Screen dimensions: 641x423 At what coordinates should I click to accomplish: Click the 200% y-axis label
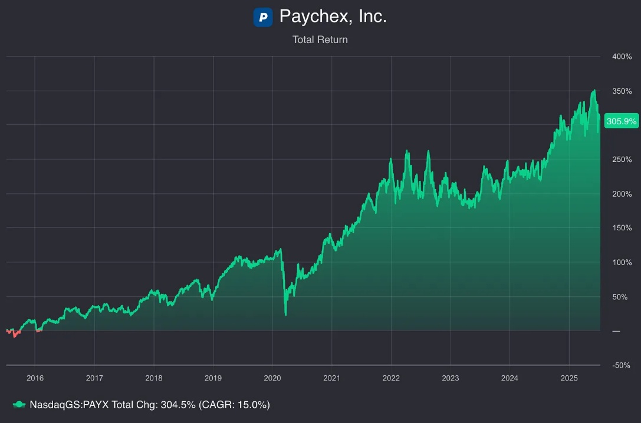[x=622, y=194]
